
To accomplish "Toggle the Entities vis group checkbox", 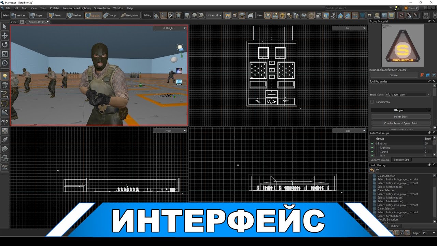I will click(372, 143).
